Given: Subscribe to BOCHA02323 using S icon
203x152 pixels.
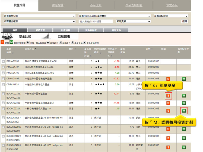Looking at the screenshot, I should click(168, 103).
